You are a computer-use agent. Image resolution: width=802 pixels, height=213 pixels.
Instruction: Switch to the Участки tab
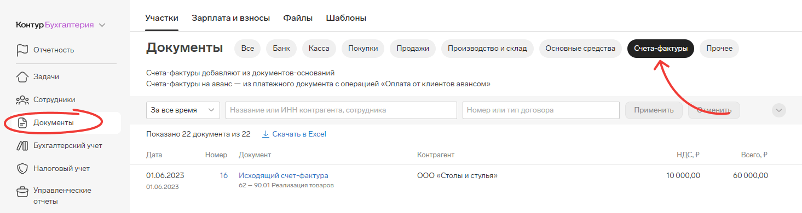click(x=161, y=18)
